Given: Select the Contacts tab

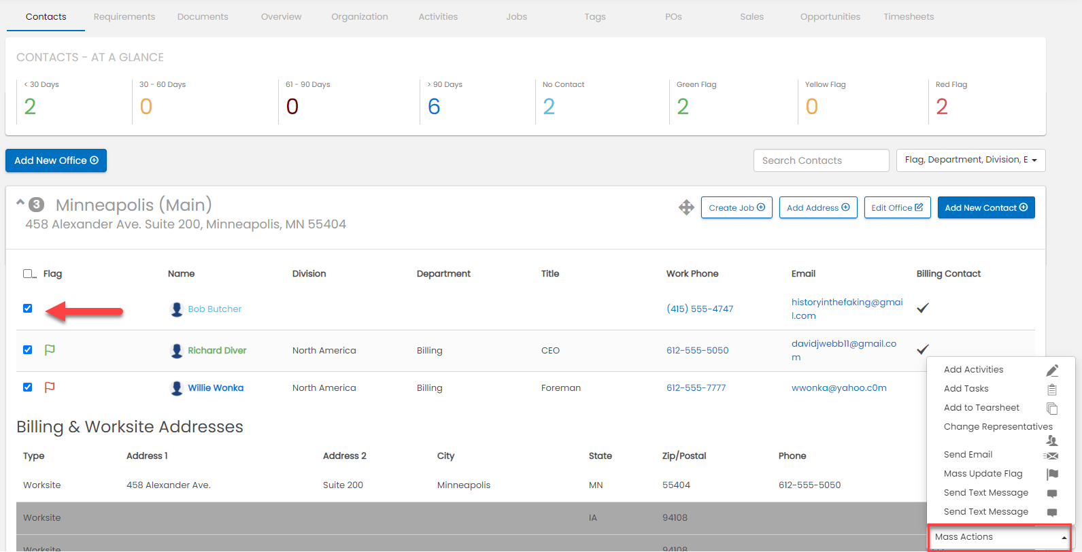Looking at the screenshot, I should point(46,16).
